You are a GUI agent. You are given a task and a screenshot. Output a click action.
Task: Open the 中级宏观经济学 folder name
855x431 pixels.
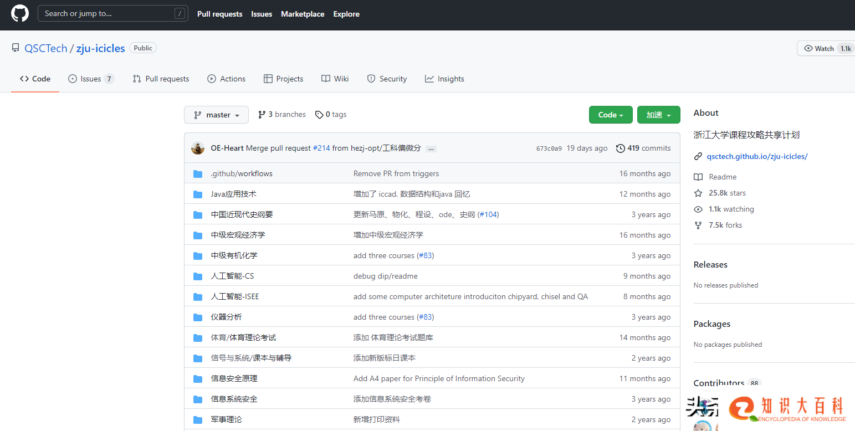[x=238, y=235]
